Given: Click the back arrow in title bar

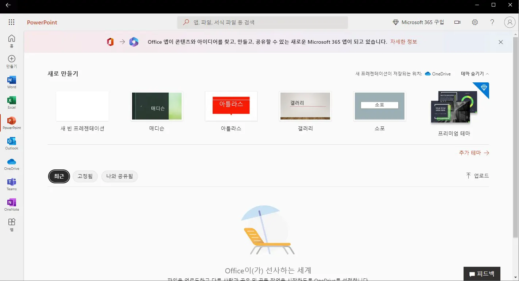Looking at the screenshot, I should [8, 5].
